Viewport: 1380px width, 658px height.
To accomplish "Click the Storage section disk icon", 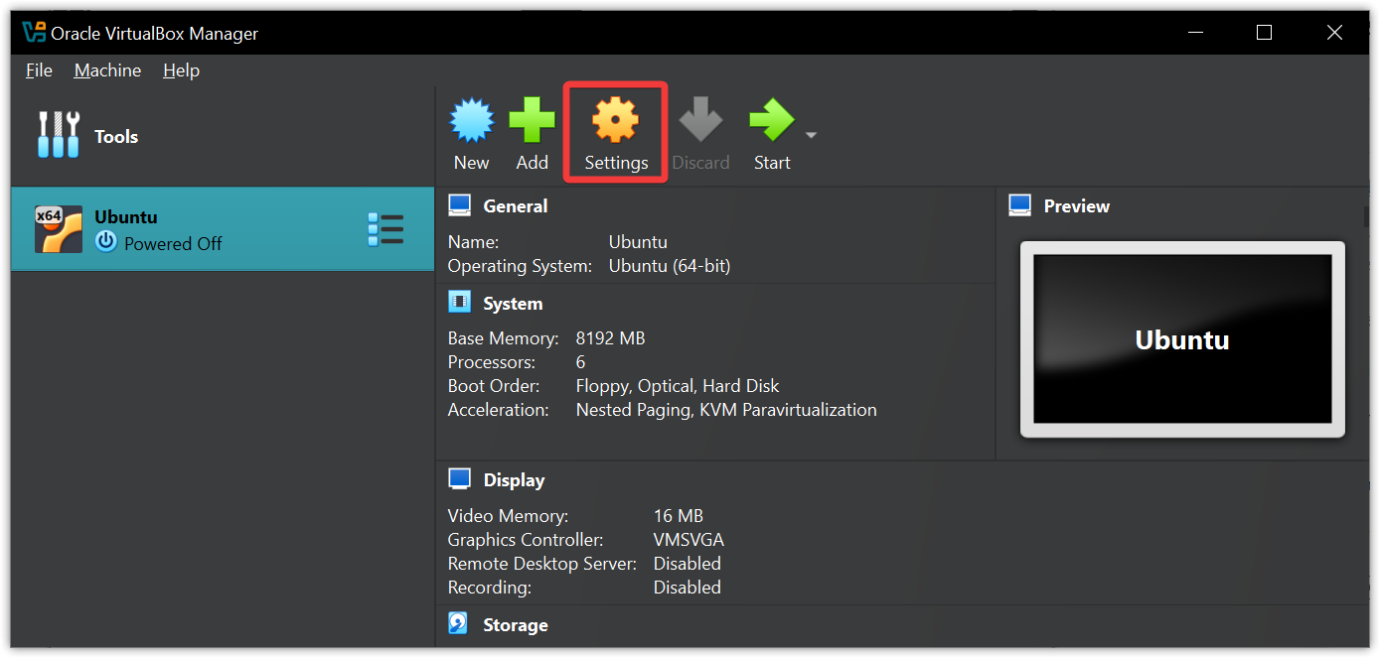I will (459, 624).
